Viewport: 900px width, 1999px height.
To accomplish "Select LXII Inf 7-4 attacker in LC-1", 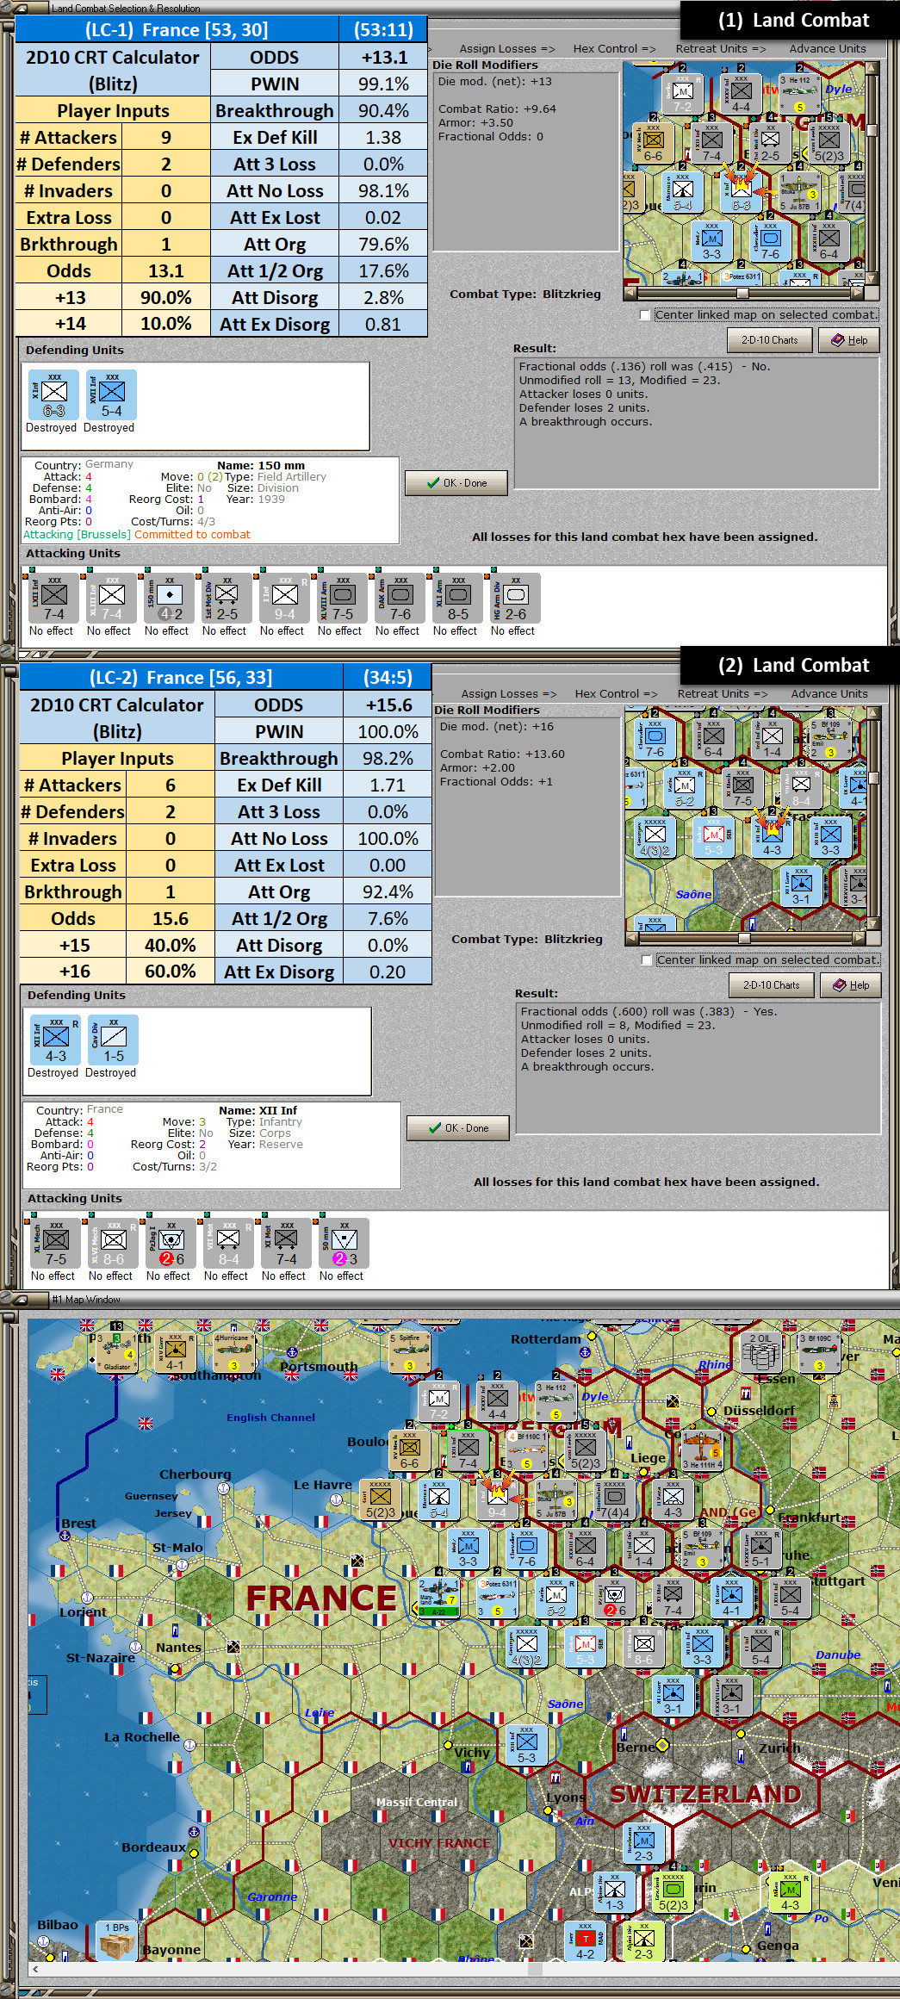I will pyautogui.click(x=53, y=597).
